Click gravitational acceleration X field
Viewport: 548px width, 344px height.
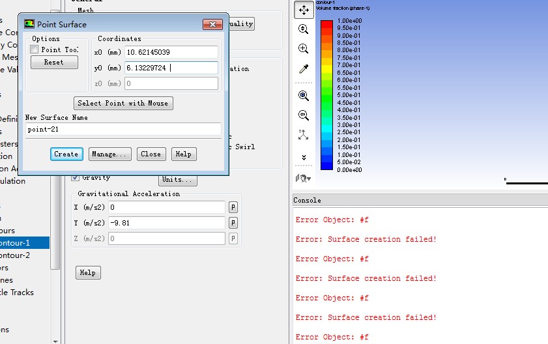[x=167, y=207]
